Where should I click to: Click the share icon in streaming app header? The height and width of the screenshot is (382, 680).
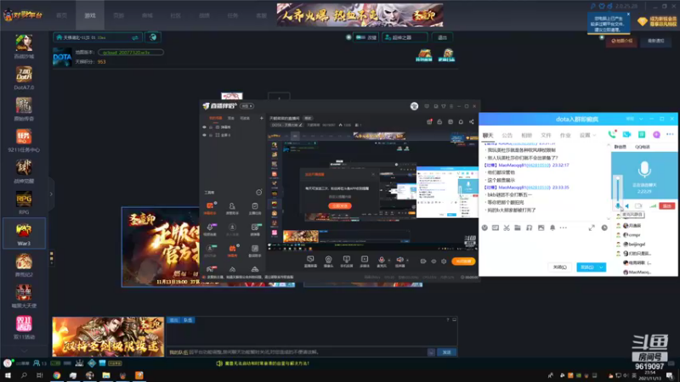(x=472, y=122)
